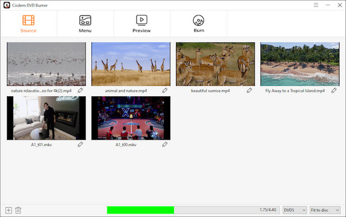Image resolution: width=346 pixels, height=217 pixels.
Task: Click the green disc capacity bar
Action: (x=140, y=210)
